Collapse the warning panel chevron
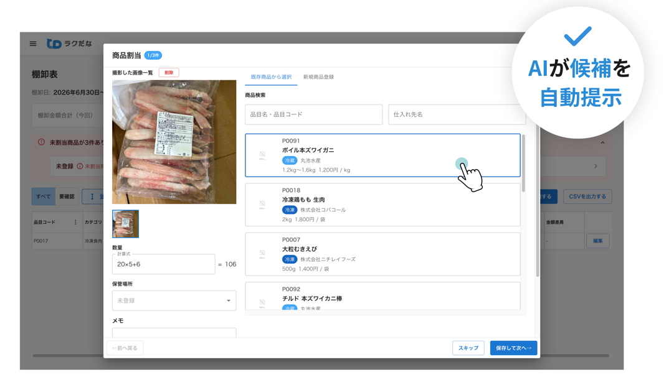669x375 pixels. pyautogui.click(x=602, y=143)
